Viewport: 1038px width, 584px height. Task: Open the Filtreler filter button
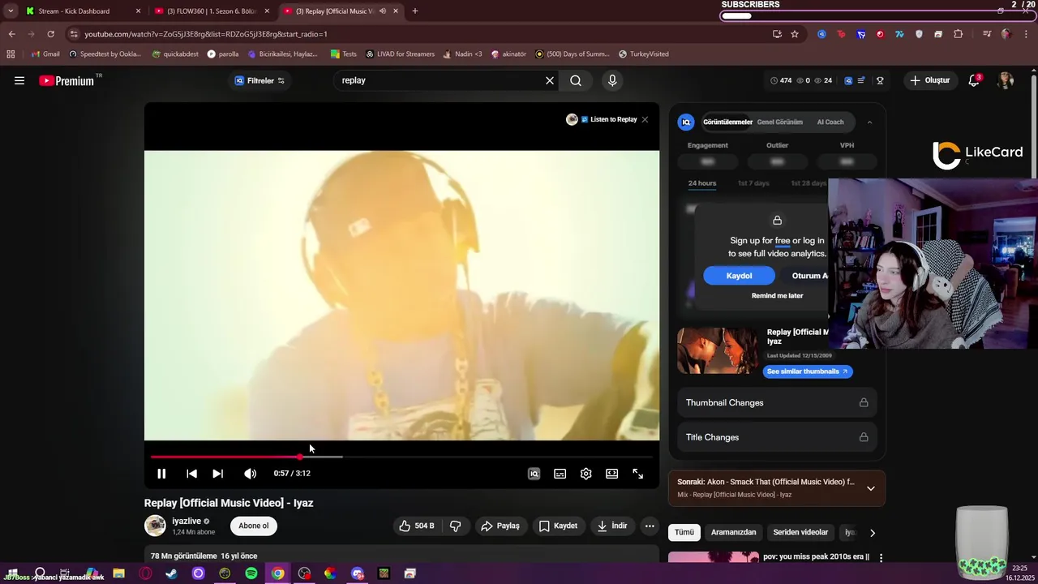(x=259, y=80)
